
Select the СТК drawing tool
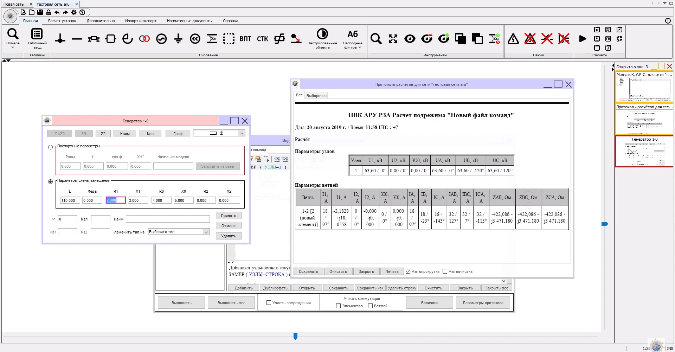pos(262,39)
